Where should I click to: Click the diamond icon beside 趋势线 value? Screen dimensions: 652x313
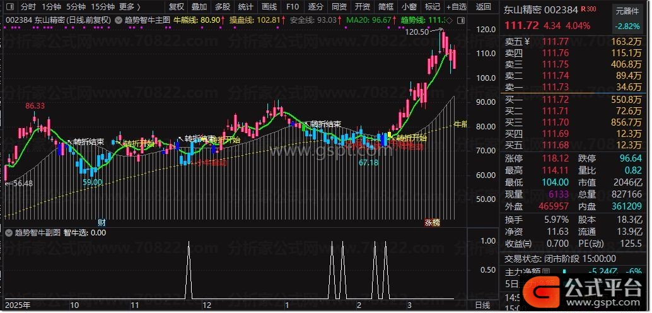pyautogui.click(x=448, y=20)
